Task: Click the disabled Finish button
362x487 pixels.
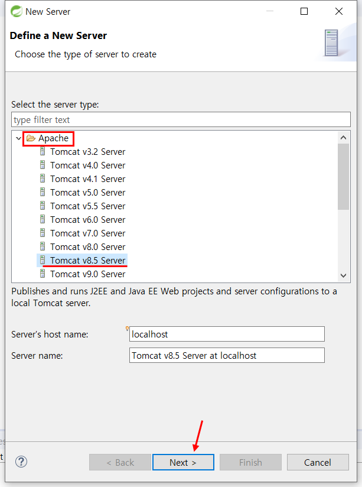Action: point(250,462)
